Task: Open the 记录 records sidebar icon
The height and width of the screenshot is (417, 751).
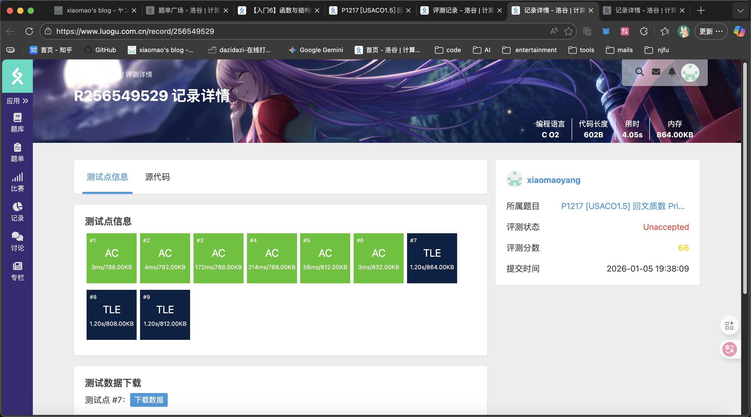Action: (17, 212)
